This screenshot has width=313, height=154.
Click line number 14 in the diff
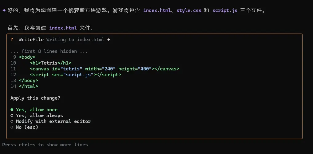(13, 86)
